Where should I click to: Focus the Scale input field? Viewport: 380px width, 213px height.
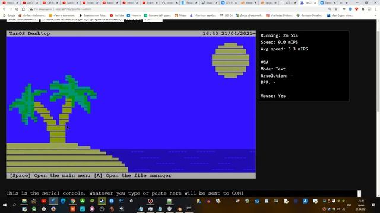pyautogui.click(x=153, y=20)
